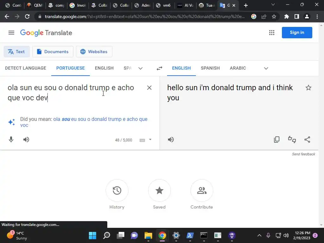Open volume control in system tray
324x243 pixels.
[286, 235]
